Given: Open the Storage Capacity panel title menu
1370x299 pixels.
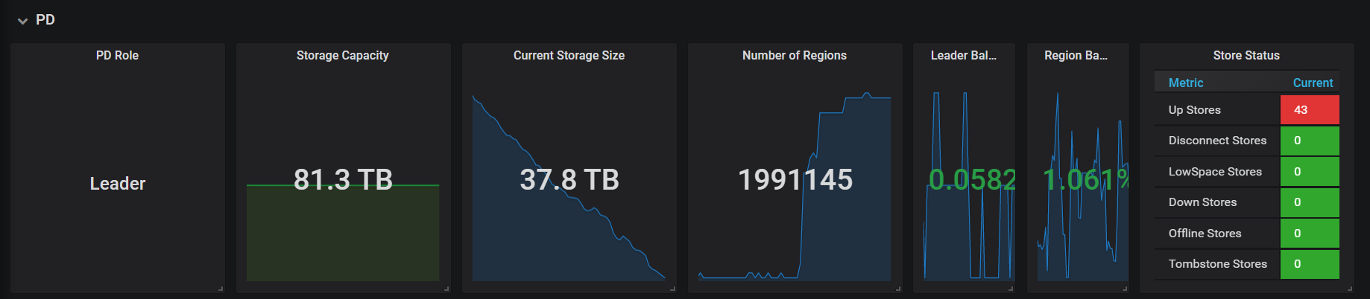Looking at the screenshot, I should coord(342,56).
